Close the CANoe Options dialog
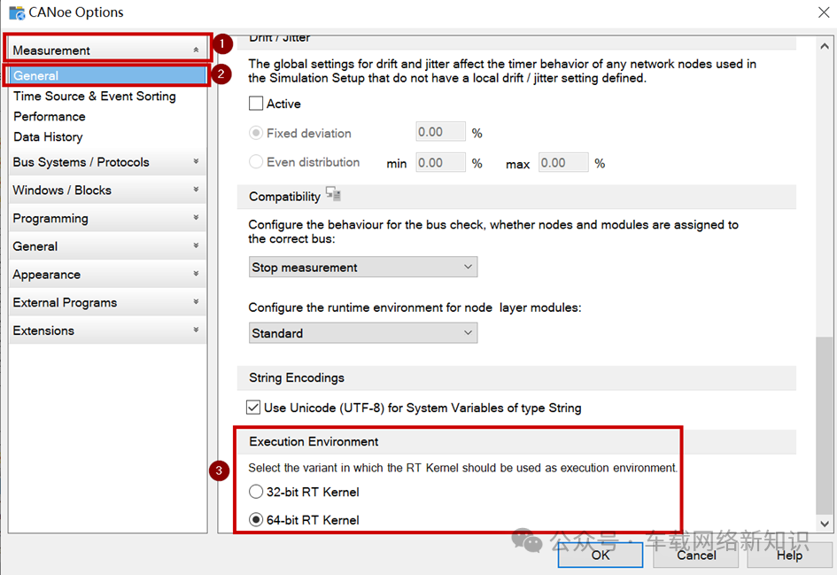This screenshot has height=575, width=837. point(824,12)
